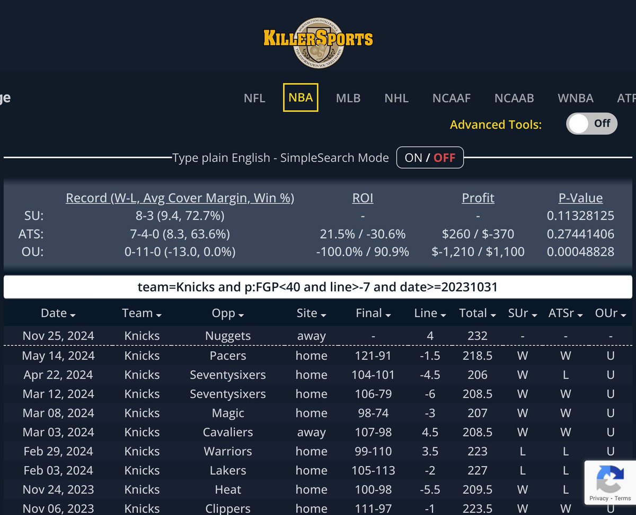
Task: Open the NCAAB tab
Action: [x=514, y=98]
